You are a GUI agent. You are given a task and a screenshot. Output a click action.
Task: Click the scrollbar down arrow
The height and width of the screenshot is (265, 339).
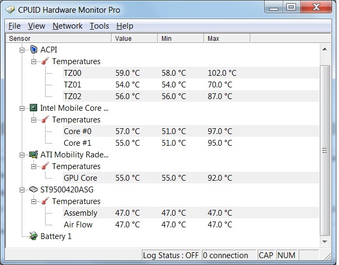pos(325,242)
